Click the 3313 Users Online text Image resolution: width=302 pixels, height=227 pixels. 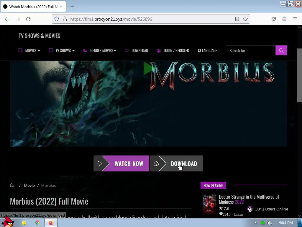pyautogui.click(x=272, y=209)
